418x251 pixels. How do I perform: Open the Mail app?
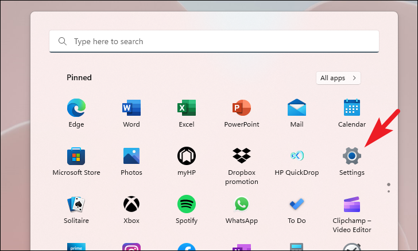click(x=297, y=113)
